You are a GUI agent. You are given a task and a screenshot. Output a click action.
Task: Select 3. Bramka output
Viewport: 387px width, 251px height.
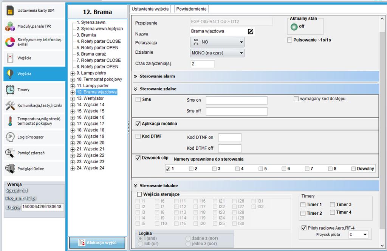[x=86, y=35]
